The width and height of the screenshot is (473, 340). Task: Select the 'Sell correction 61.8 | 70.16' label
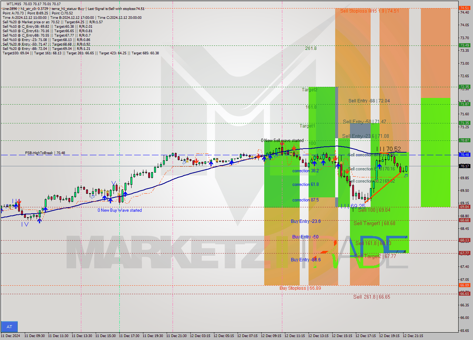click(x=371, y=169)
